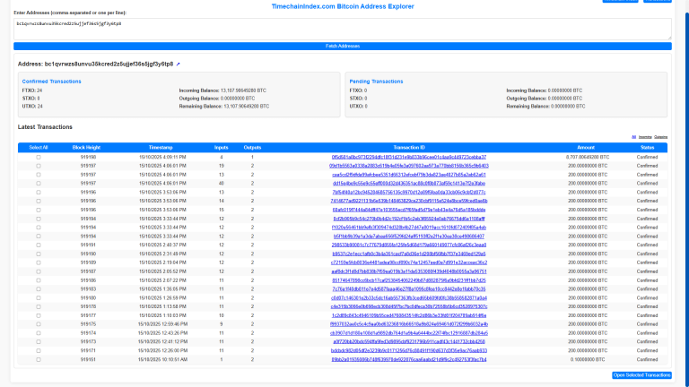Click the Timestamp column header
The image size is (689, 387).
[x=161, y=147]
